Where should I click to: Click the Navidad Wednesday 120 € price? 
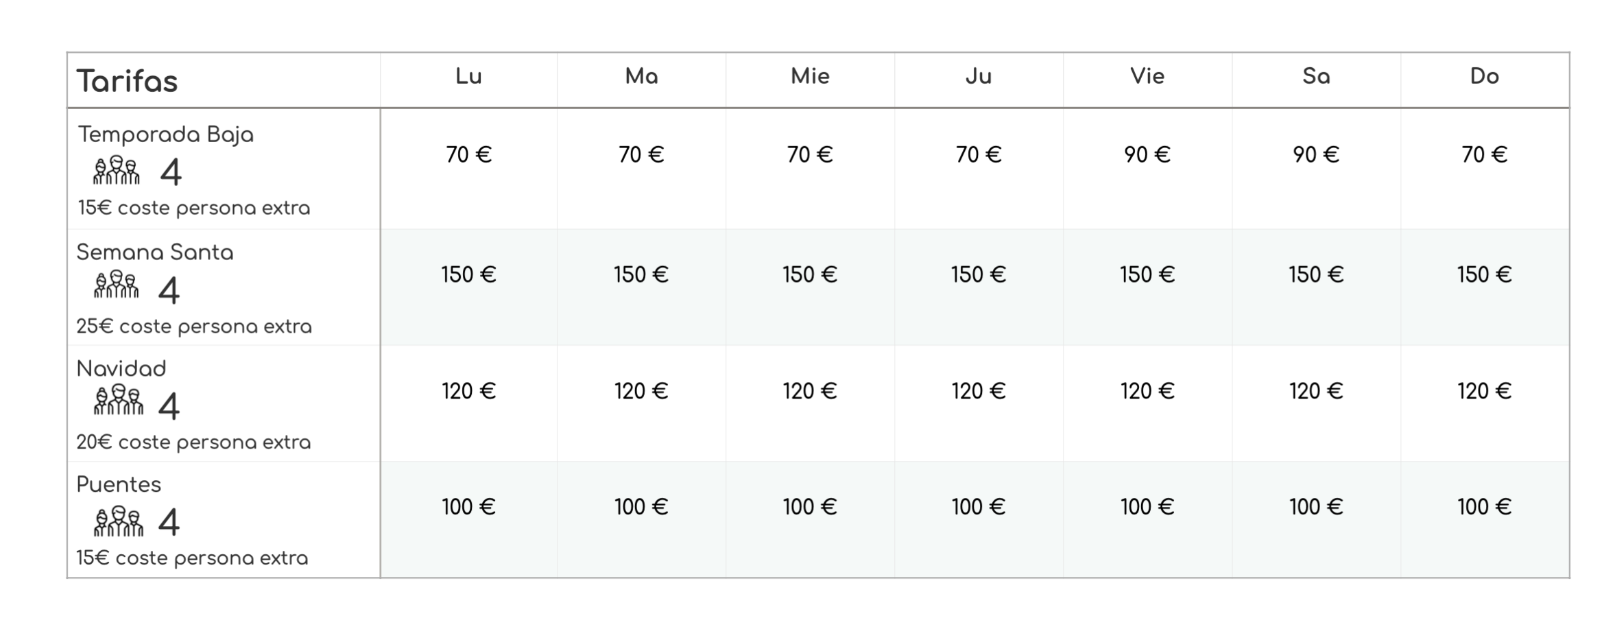(810, 392)
